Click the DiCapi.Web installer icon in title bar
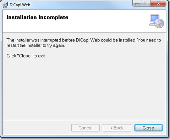The image size is (170, 139). point(5,5)
